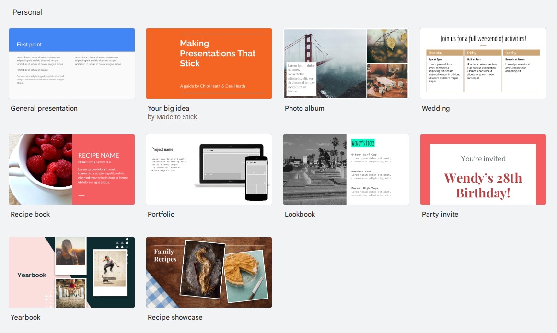
Task: Open the Yearbook template thumbnail
Action: [71, 272]
